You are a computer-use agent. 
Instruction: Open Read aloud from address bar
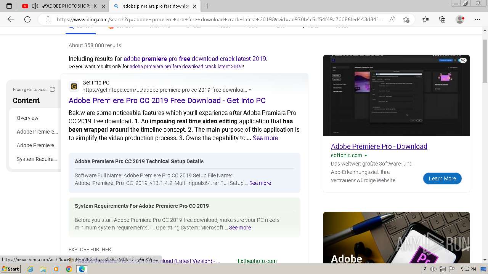pos(392,19)
